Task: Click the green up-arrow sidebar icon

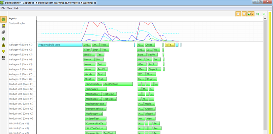Action: (4, 39)
